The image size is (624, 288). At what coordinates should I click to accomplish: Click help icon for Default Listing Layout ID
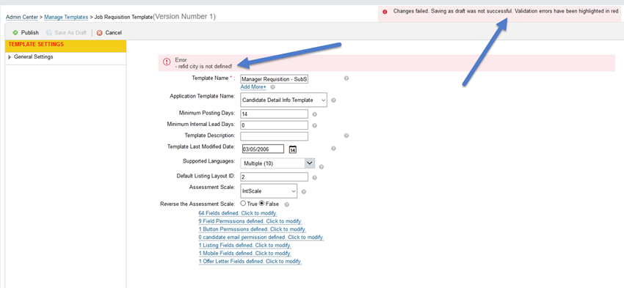coord(314,177)
